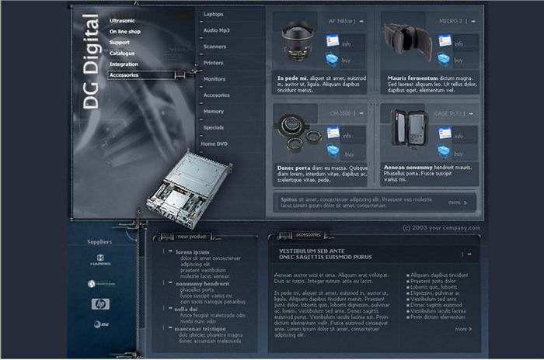Collapse the Vestibulum Sed Ante heading arrow
Viewport: 544px width, 360px height.
[469, 254]
